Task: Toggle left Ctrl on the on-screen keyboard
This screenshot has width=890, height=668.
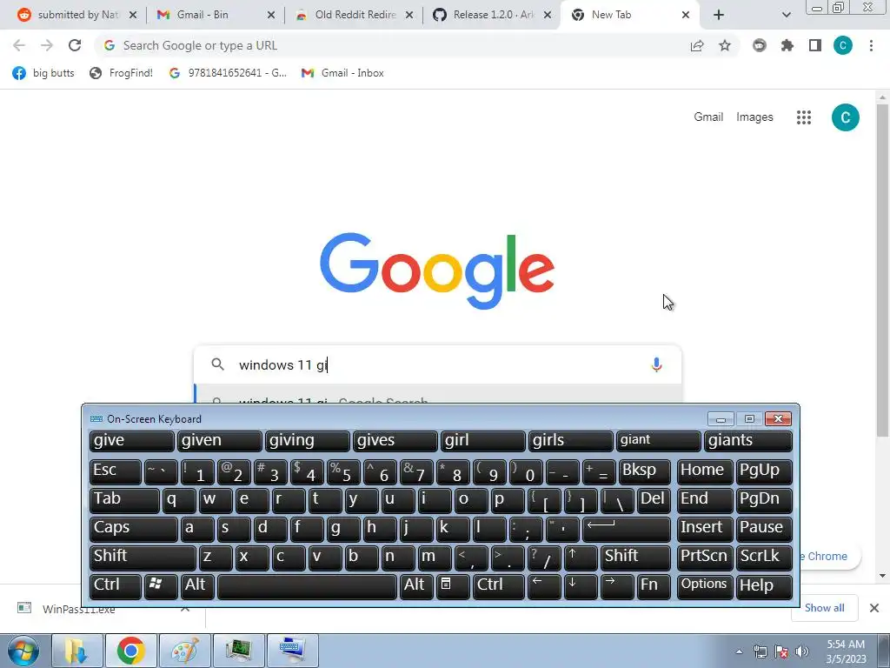Action: tap(116, 586)
